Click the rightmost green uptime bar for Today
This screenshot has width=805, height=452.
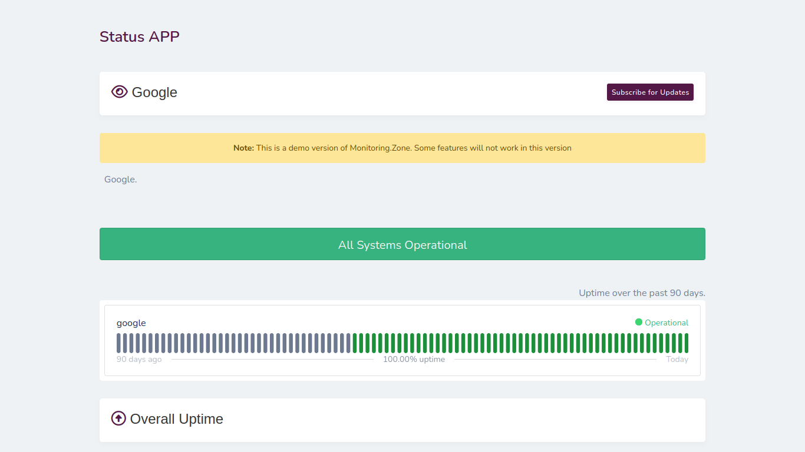click(687, 343)
